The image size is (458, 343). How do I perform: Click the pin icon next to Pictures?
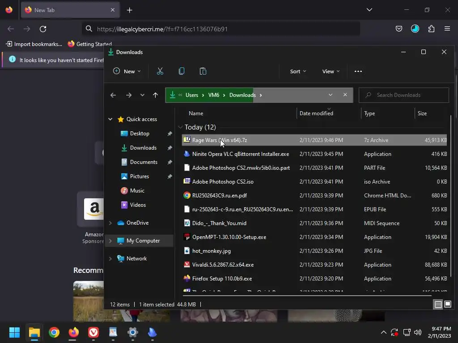(170, 176)
